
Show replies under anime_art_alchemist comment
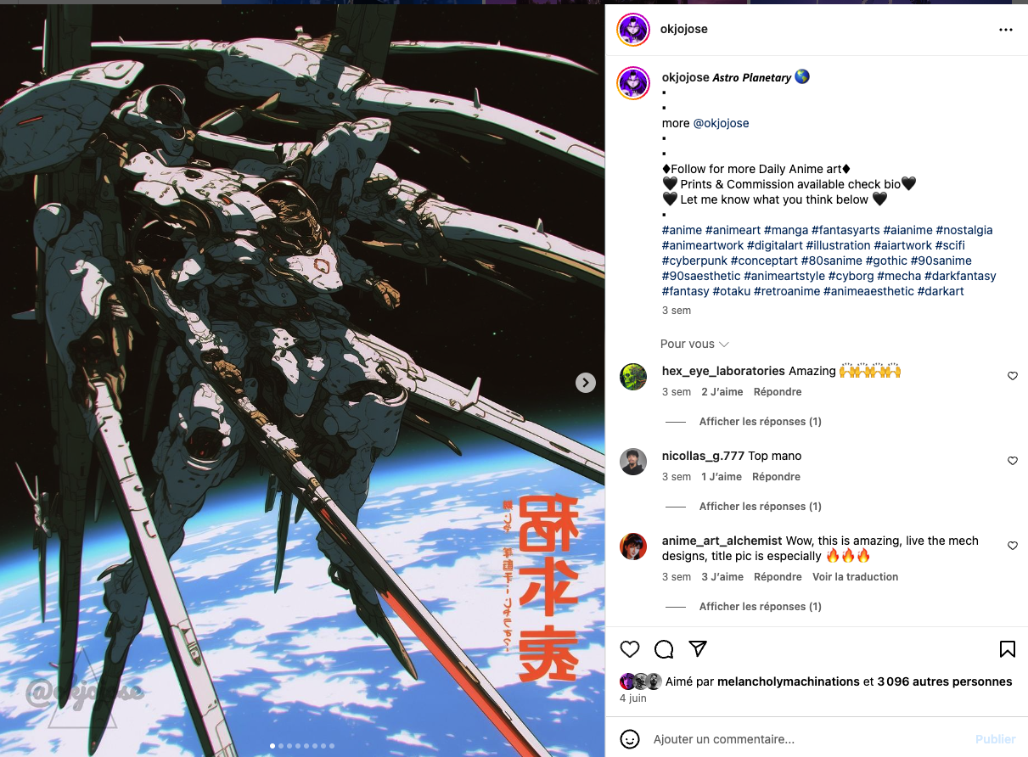click(x=760, y=607)
